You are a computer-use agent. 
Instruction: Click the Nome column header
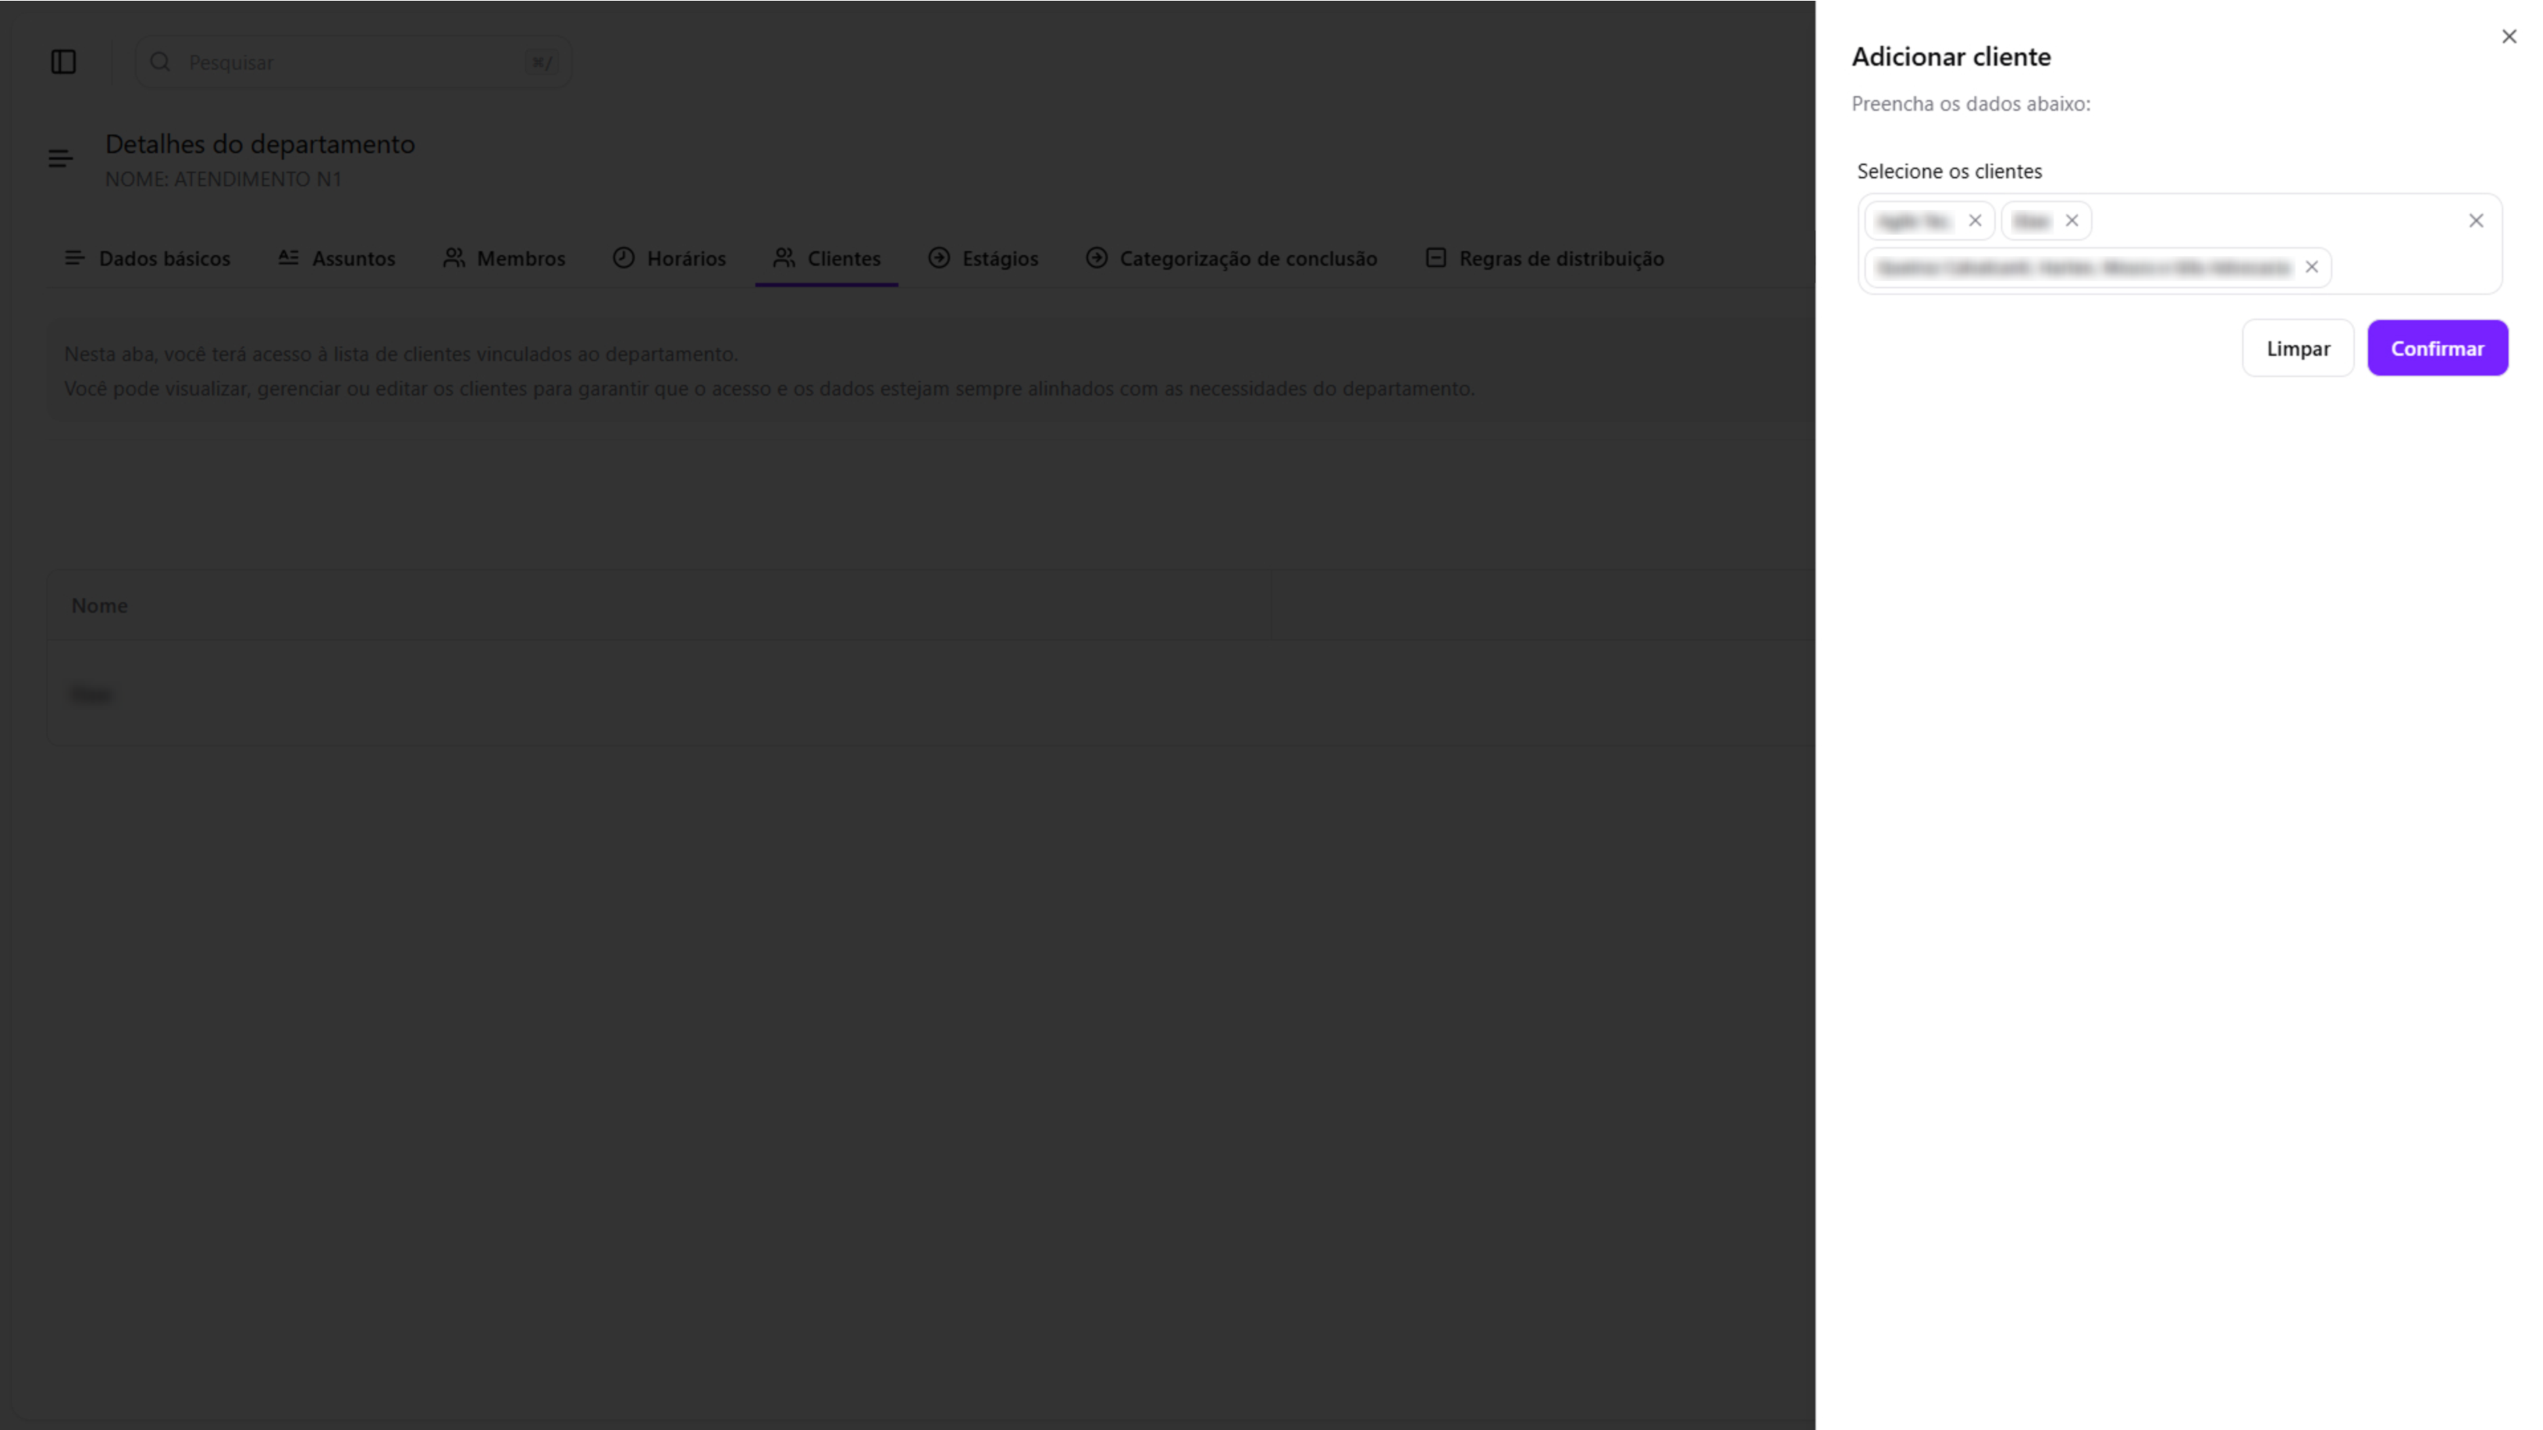100,606
